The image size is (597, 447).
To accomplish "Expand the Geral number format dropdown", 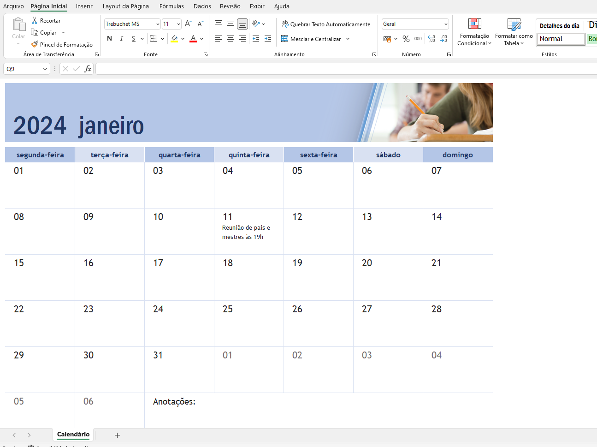I will point(446,24).
